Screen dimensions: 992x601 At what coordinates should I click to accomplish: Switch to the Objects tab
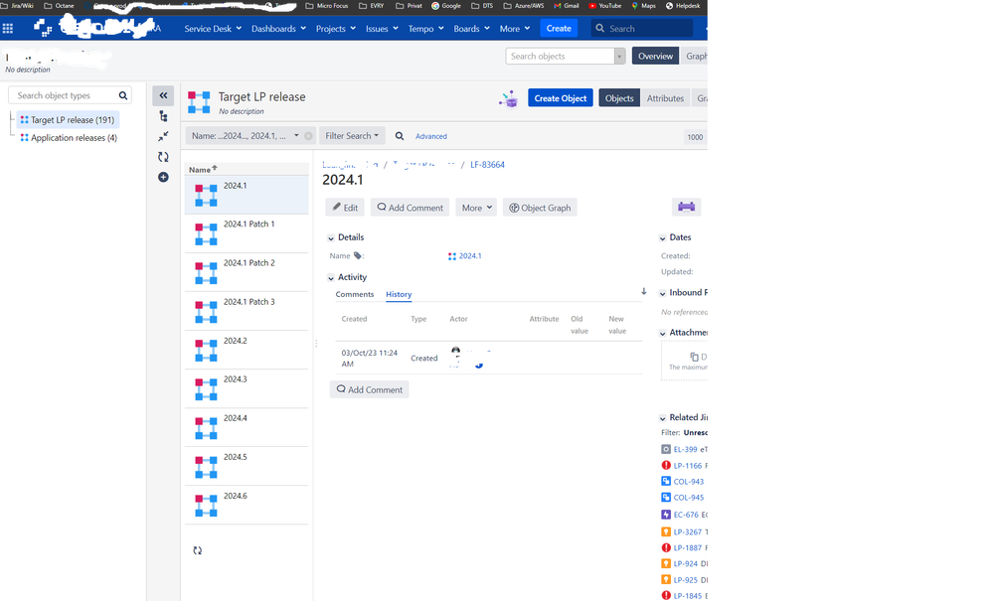pyautogui.click(x=618, y=98)
